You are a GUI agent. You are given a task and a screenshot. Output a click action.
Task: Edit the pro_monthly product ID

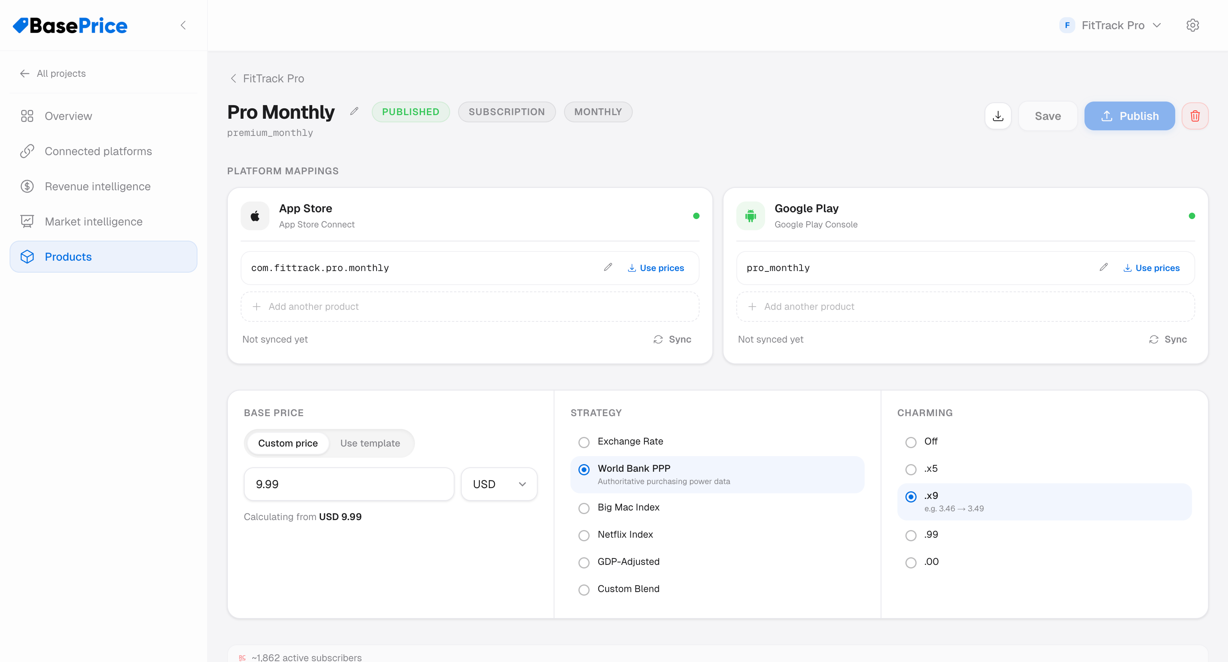click(x=1104, y=267)
